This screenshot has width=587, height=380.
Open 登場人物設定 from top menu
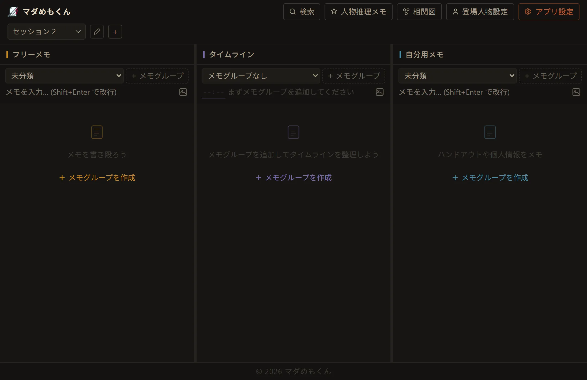click(480, 12)
